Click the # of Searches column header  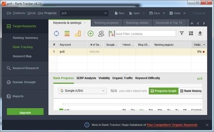point(95,45)
